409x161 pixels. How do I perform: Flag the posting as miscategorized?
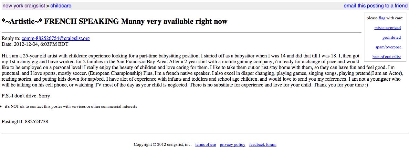click(387, 28)
